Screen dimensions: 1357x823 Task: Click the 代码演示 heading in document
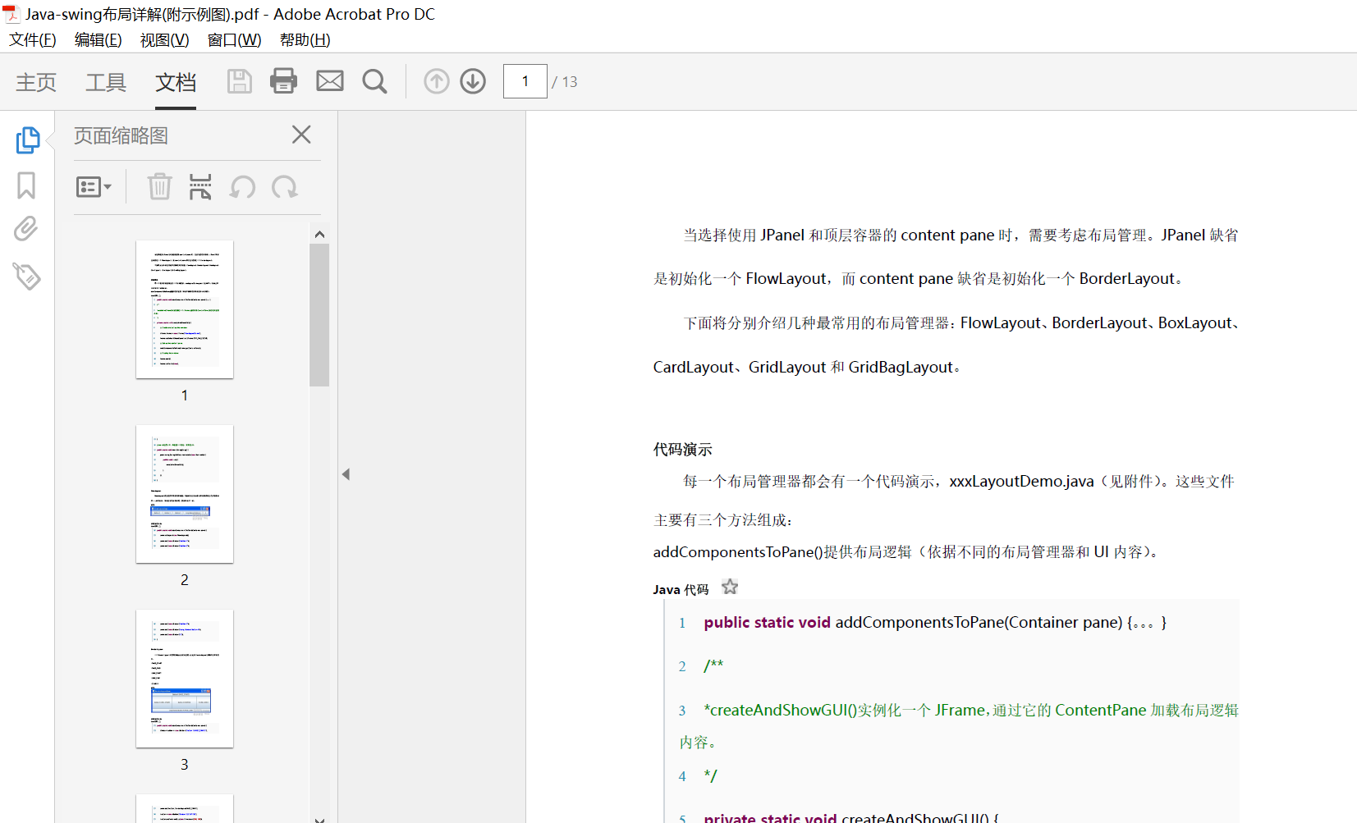click(x=683, y=449)
